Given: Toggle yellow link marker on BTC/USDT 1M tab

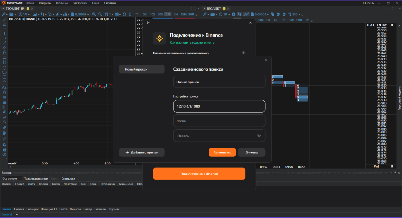Looking at the screenshot, I should tap(28, 8).
